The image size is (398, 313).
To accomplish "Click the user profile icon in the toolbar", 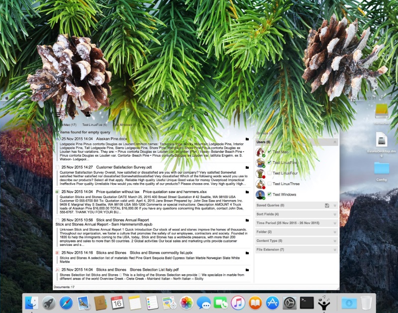I will pos(88,114).
